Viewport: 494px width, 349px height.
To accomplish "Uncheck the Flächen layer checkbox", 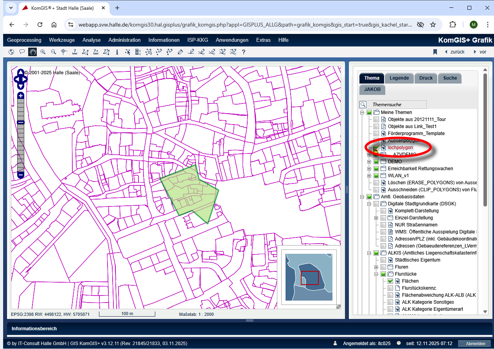I will [390, 281].
